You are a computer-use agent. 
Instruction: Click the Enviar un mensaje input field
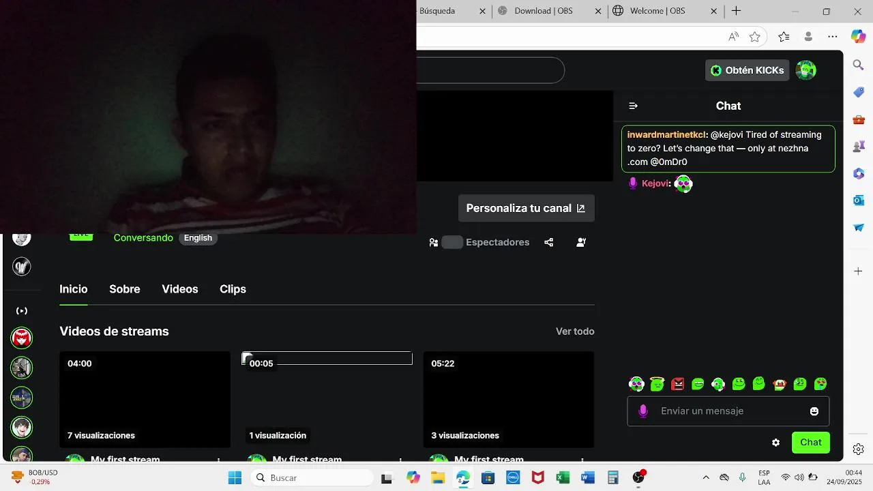pyautogui.click(x=728, y=411)
